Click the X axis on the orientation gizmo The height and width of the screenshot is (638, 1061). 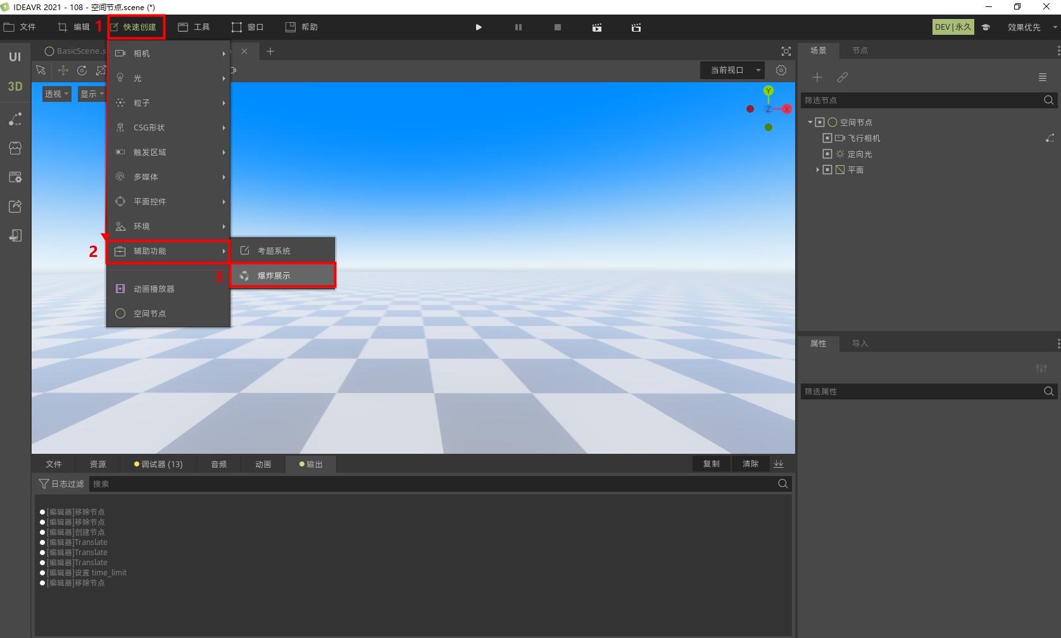(787, 109)
